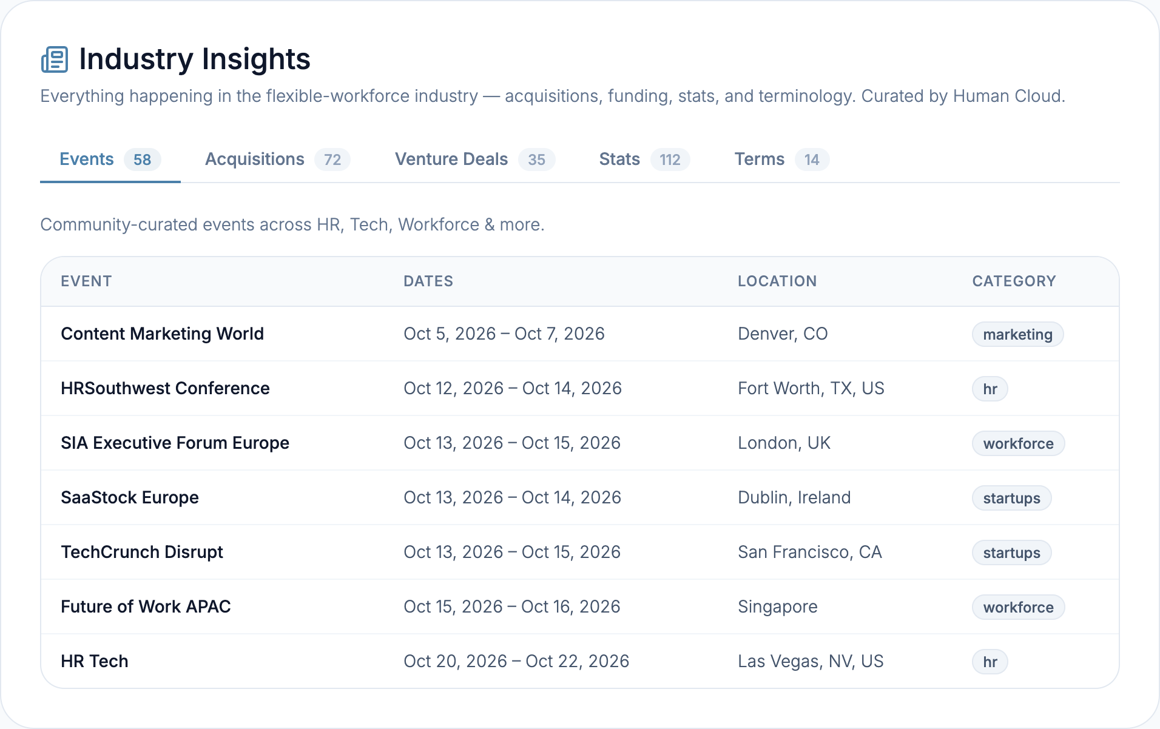Click the Acquisitions count badge 72
This screenshot has height=729, width=1160.
click(x=332, y=160)
